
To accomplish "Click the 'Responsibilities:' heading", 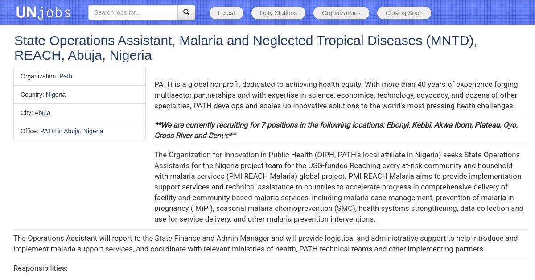I will pyautogui.click(x=41, y=268).
